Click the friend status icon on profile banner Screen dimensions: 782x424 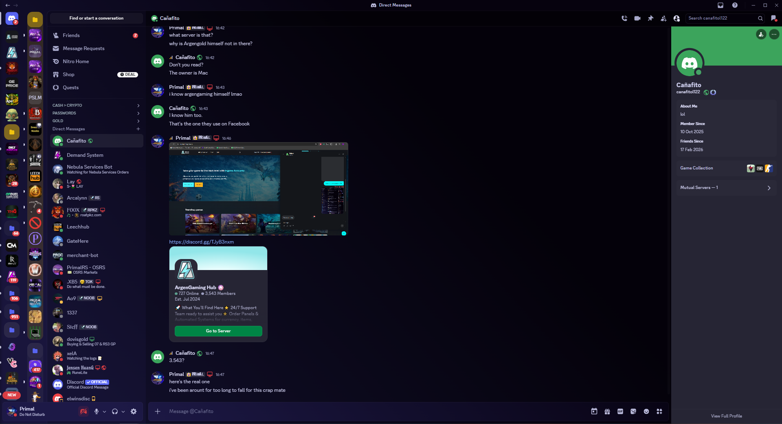761,35
